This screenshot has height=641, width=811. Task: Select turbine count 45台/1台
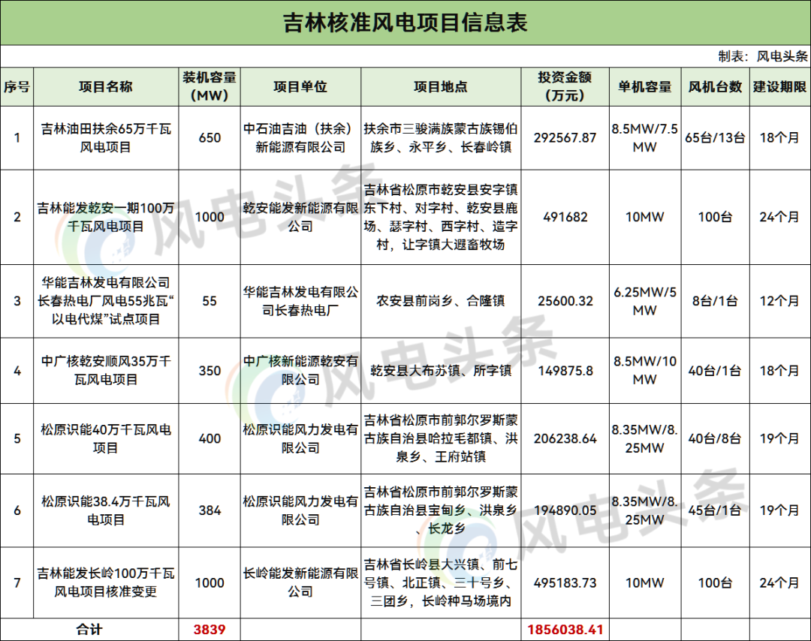point(716,510)
